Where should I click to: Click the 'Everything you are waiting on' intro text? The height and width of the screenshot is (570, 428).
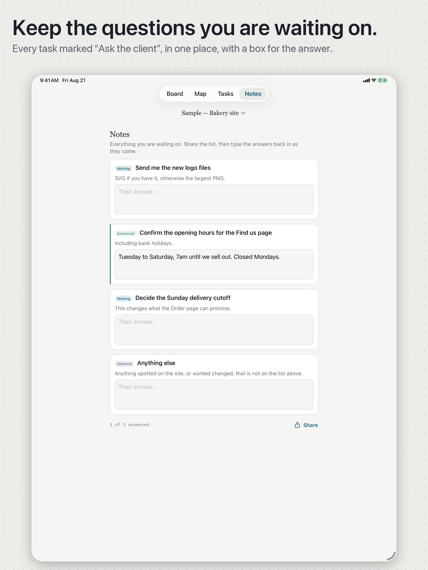204,148
